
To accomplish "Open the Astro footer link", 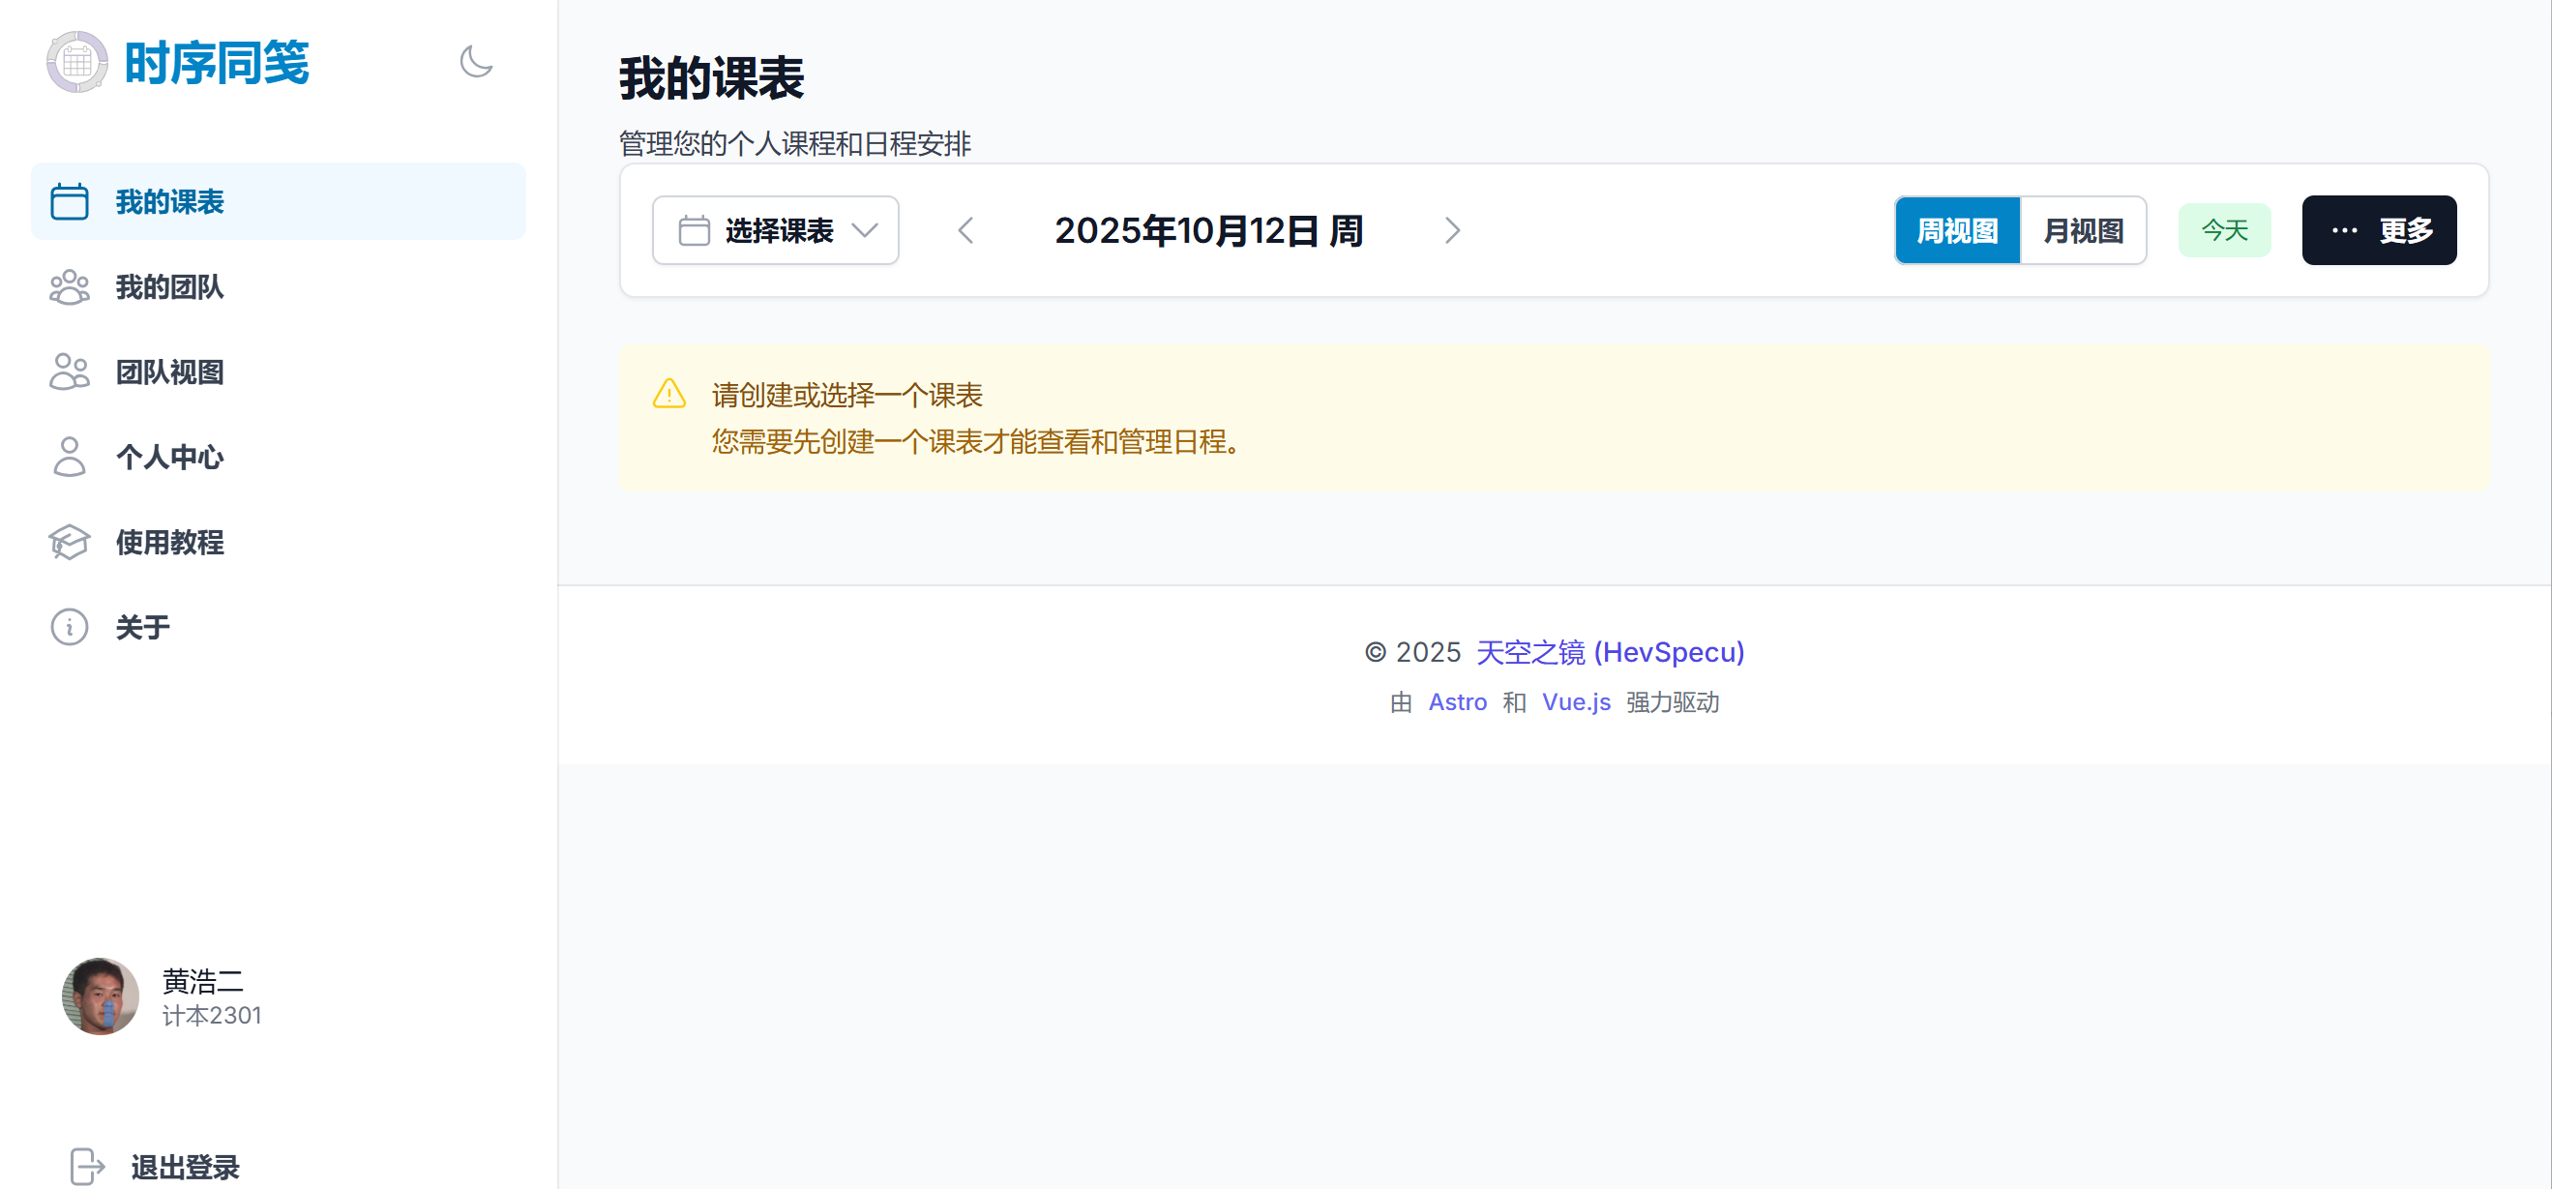I will point(1456,701).
